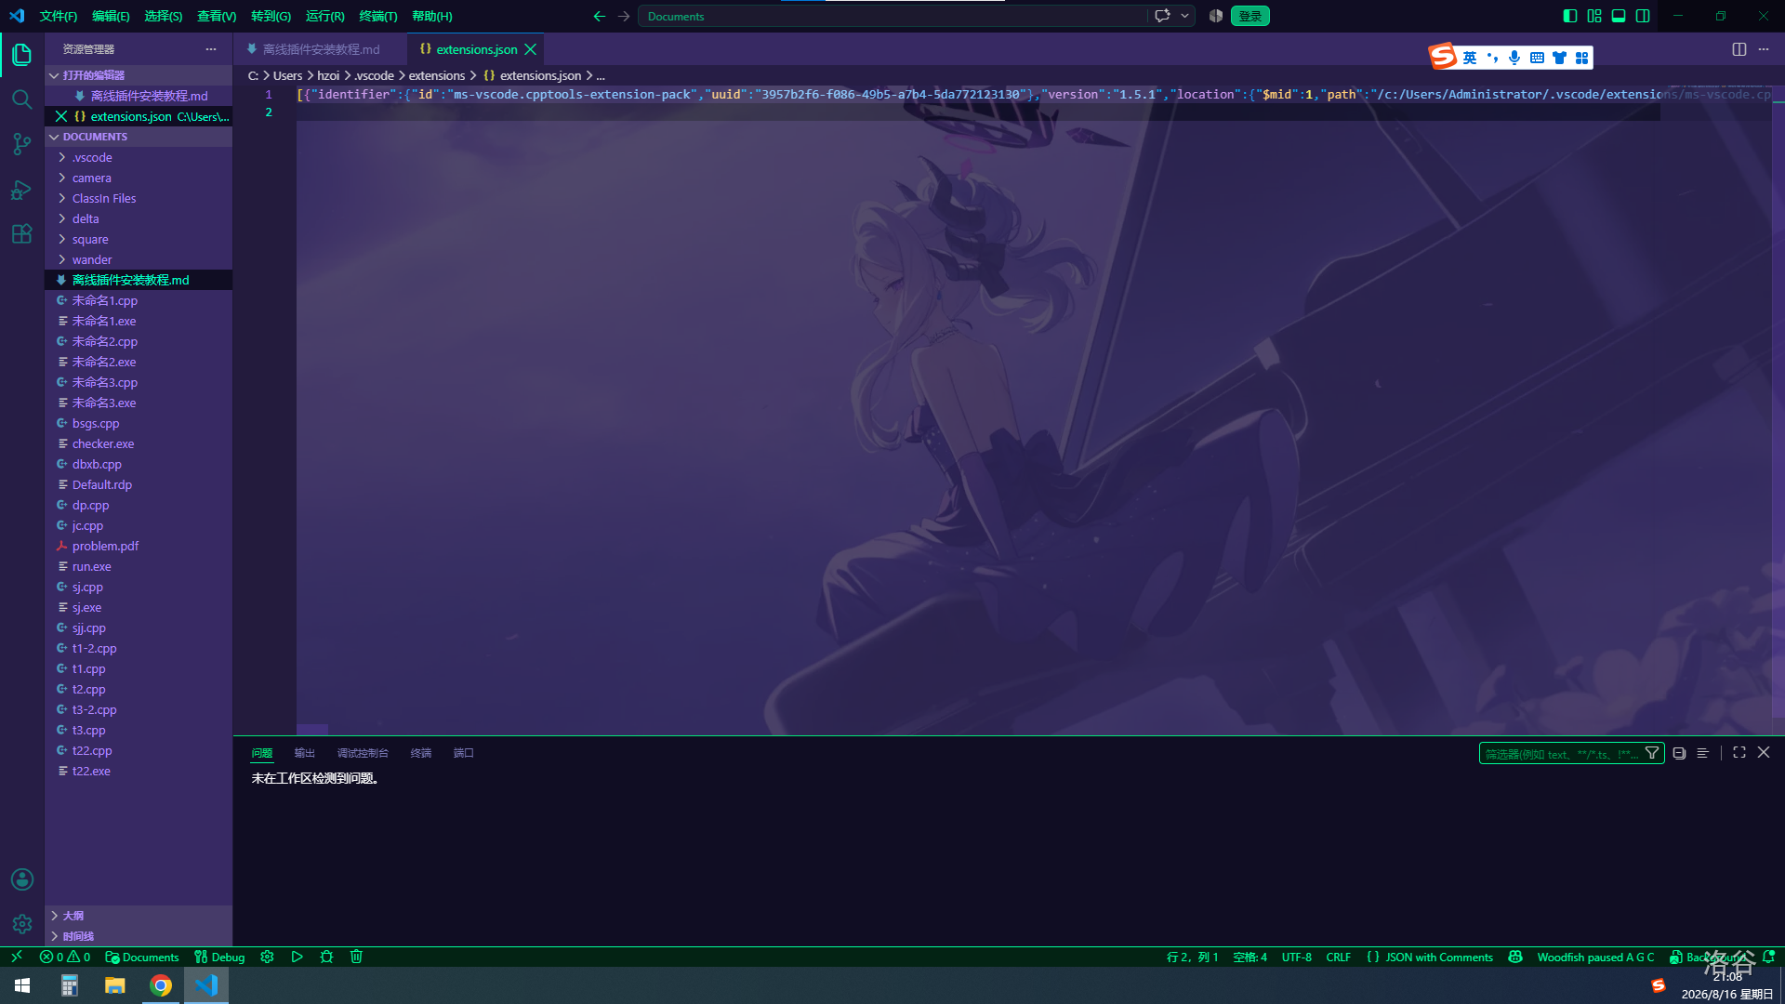Viewport: 1785px width, 1004px height.
Task: Collapse the DOCUMENTS folder section
Action: 139,137
